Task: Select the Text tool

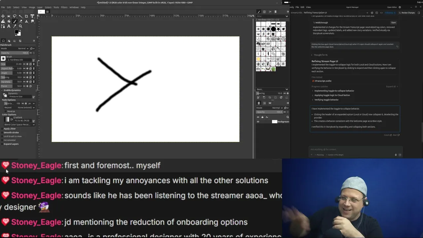Action: point(9,26)
